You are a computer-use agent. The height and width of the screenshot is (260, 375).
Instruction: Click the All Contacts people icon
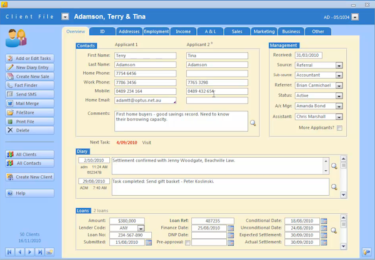click(x=10, y=163)
